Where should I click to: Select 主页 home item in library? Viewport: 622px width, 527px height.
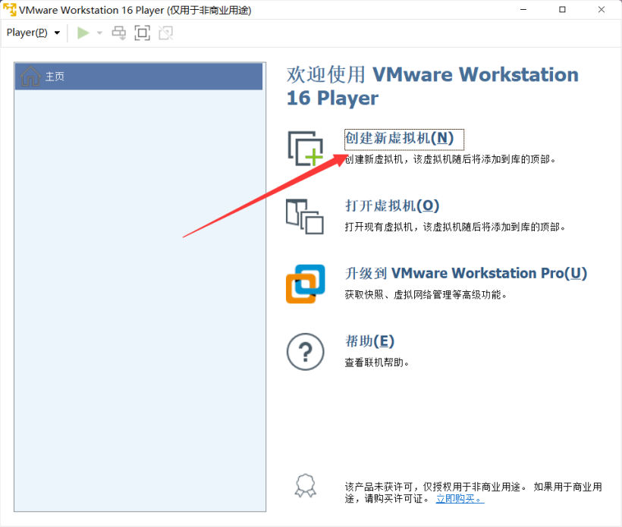[139, 77]
